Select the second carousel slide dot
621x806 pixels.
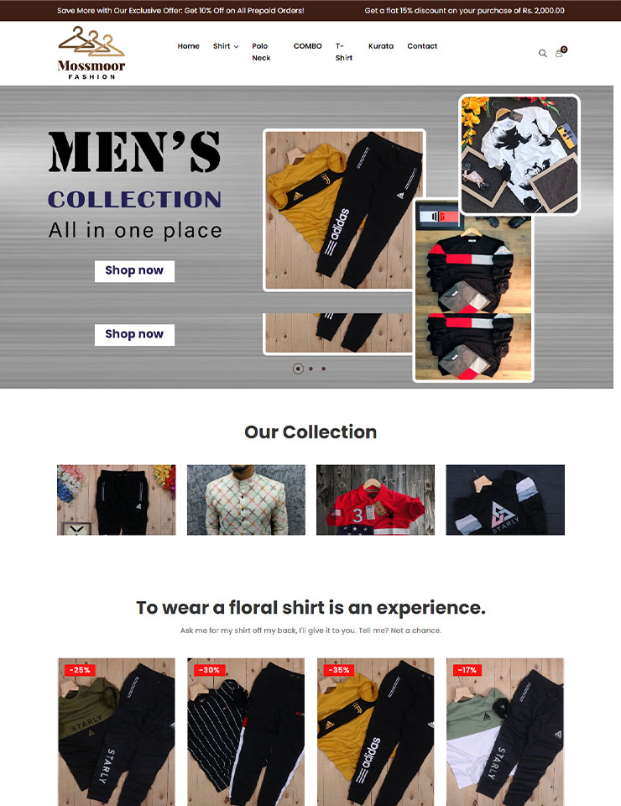tap(310, 369)
